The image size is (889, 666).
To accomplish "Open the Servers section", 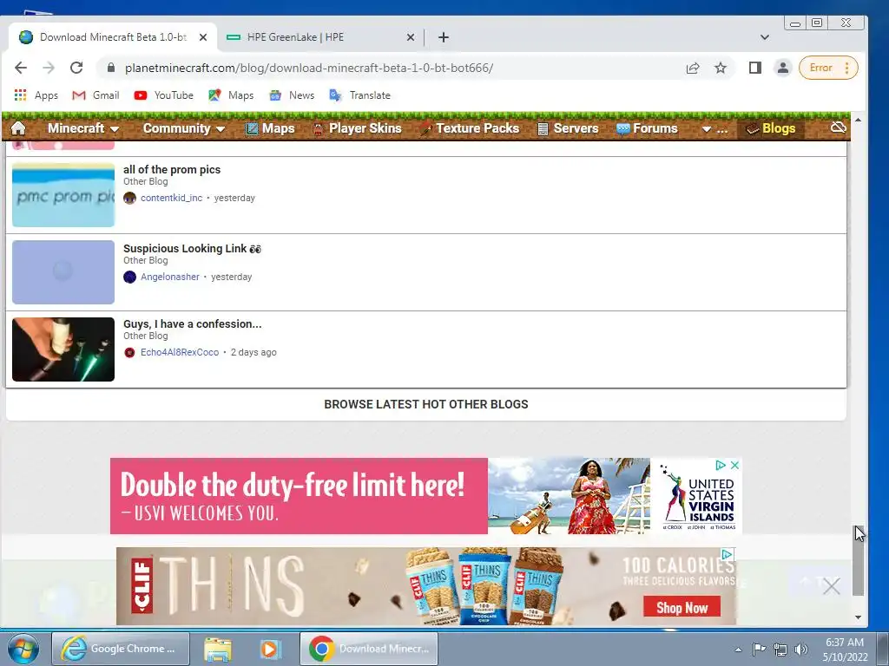I will (x=568, y=128).
